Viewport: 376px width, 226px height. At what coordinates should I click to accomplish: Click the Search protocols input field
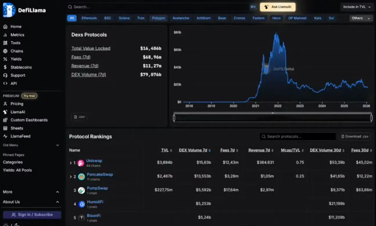[298, 136]
